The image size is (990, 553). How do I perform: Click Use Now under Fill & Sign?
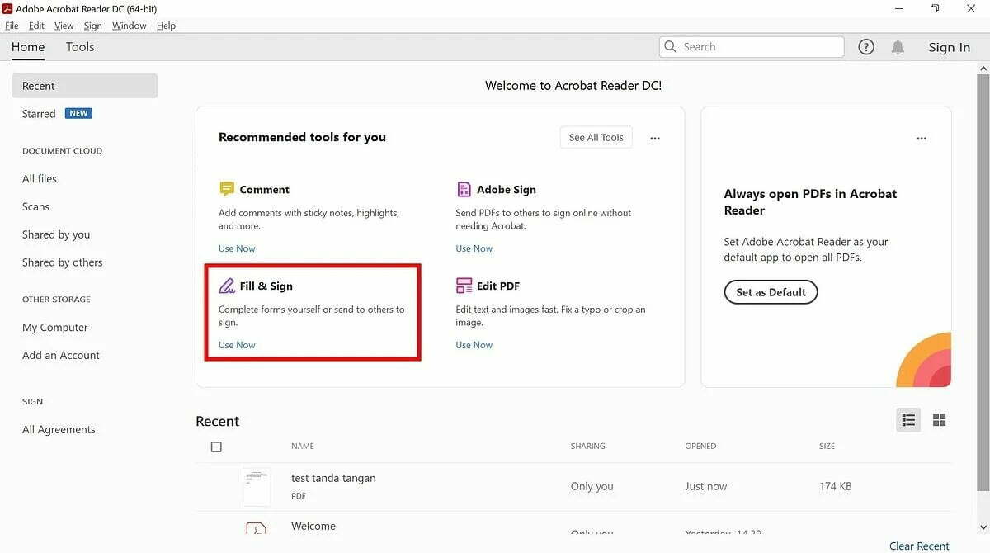point(236,344)
